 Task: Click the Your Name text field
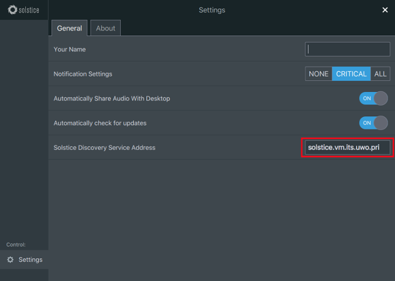point(348,50)
